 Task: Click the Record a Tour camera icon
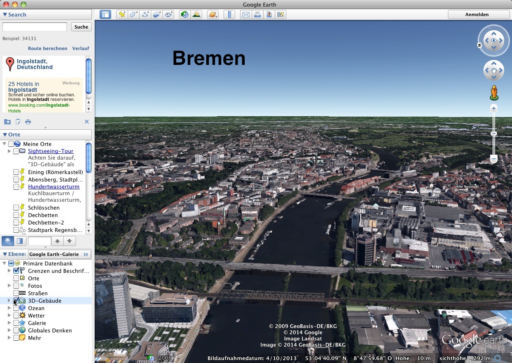(168, 14)
